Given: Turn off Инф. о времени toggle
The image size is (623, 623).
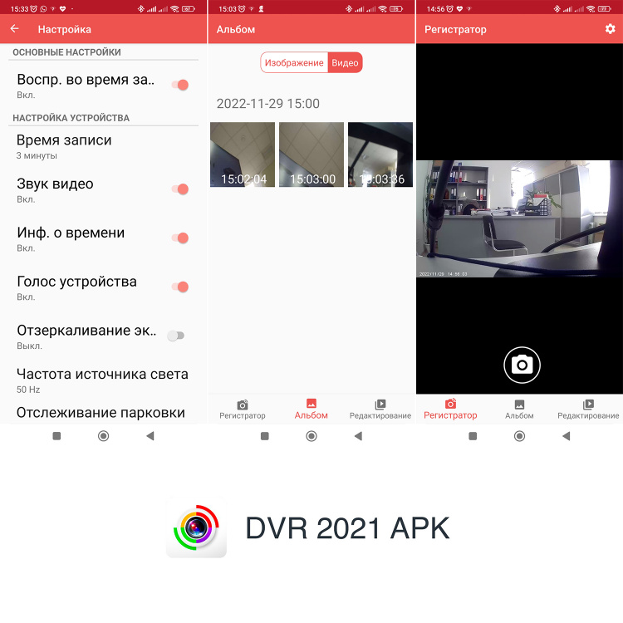Looking at the screenshot, I should coord(179,238).
